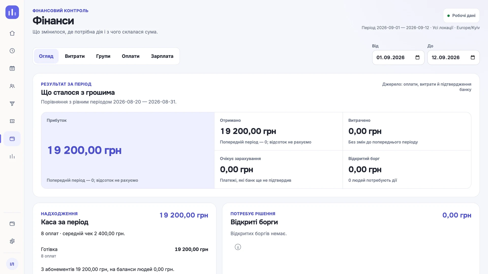Open calendar picker in До date field
The image size is (488, 274).
[473, 57]
